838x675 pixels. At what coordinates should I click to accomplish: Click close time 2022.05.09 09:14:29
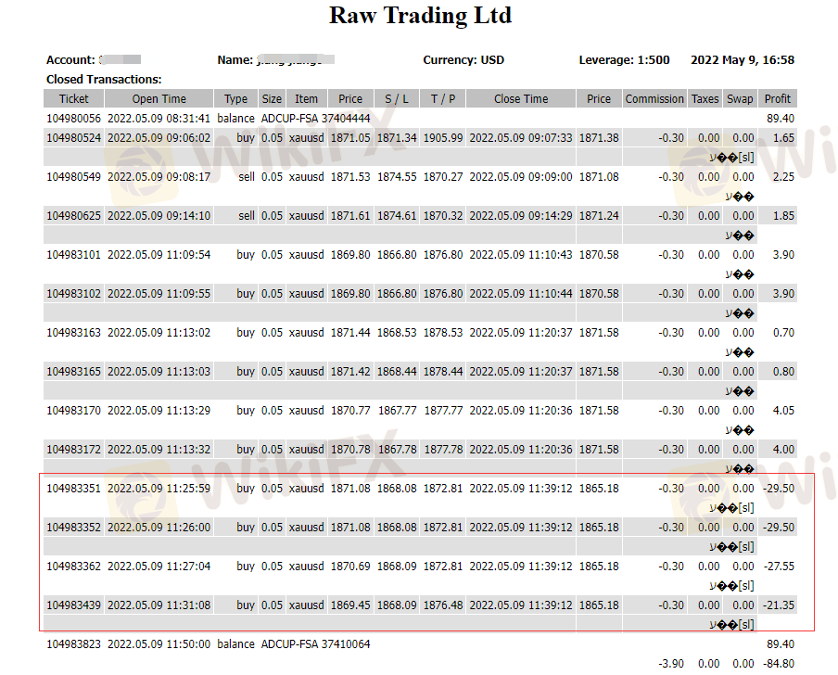[x=521, y=216]
